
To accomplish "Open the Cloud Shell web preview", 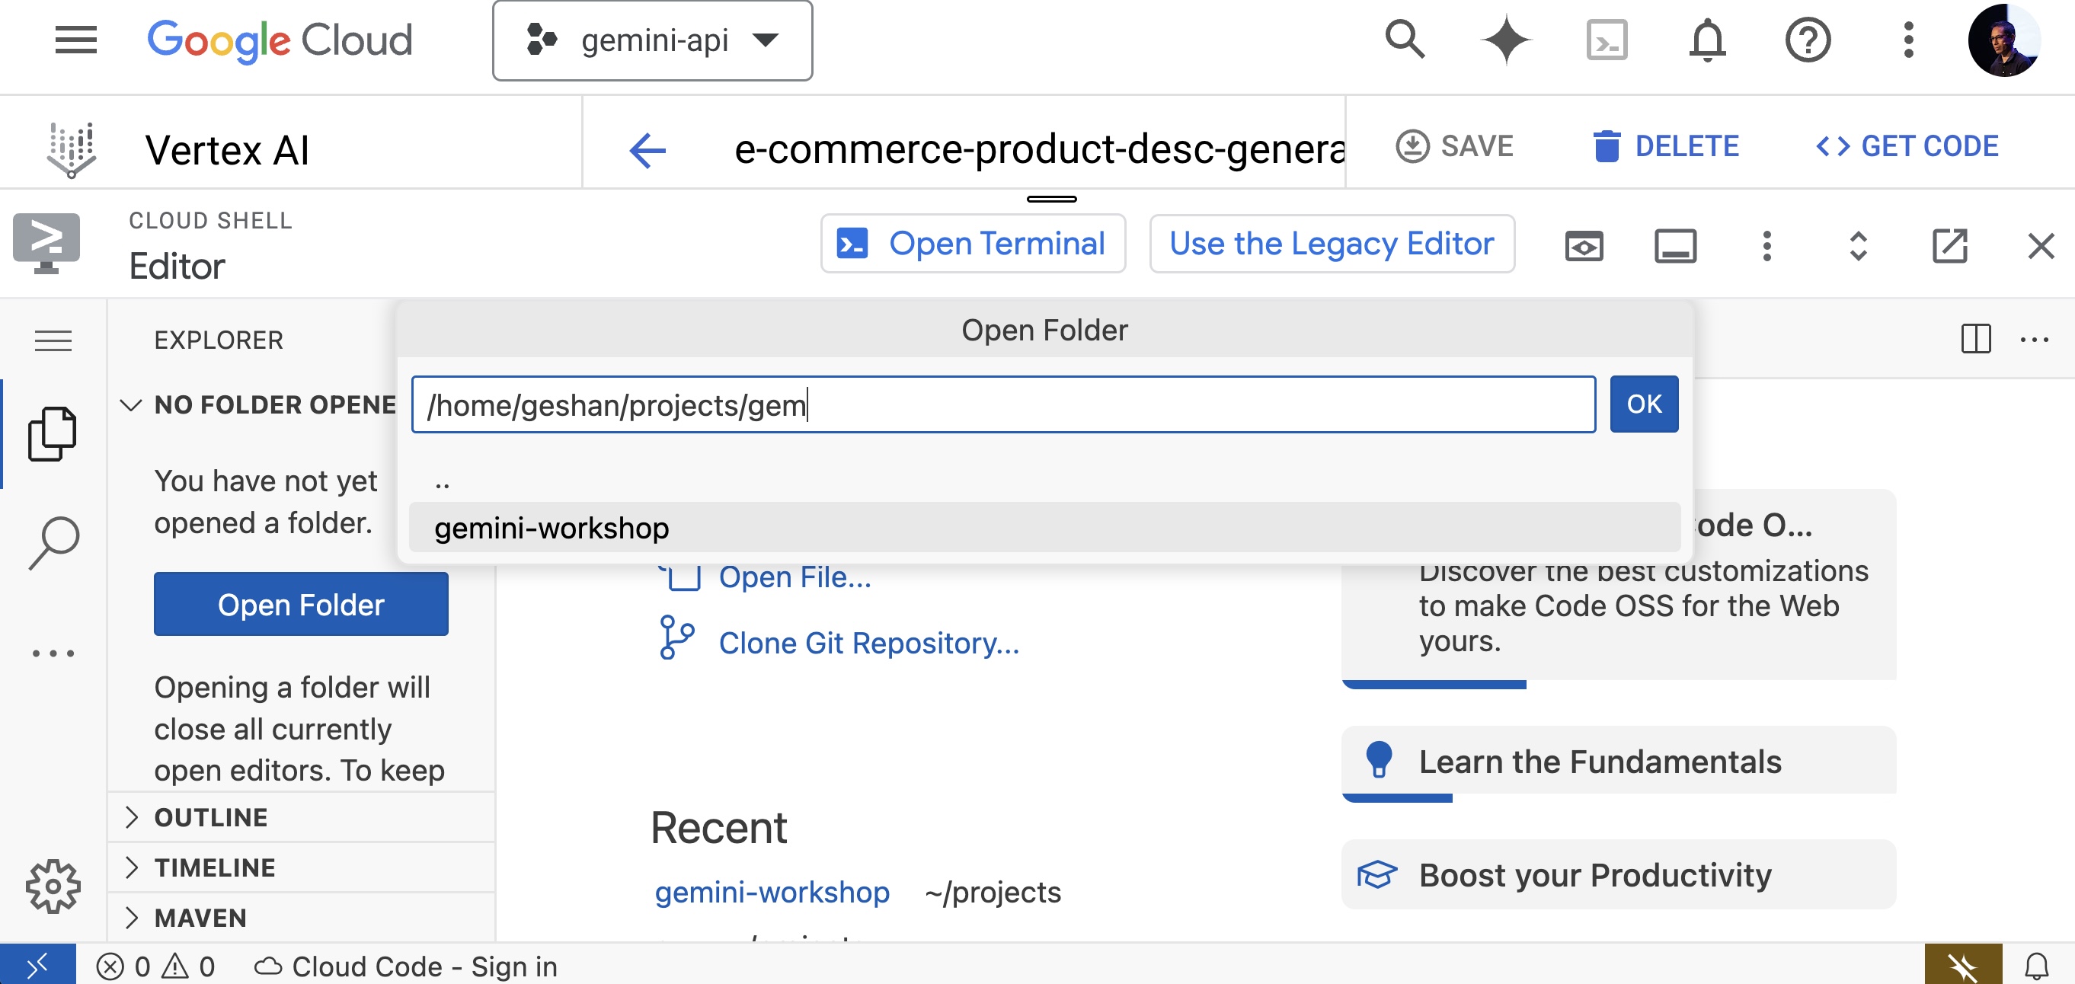I will tap(1583, 245).
